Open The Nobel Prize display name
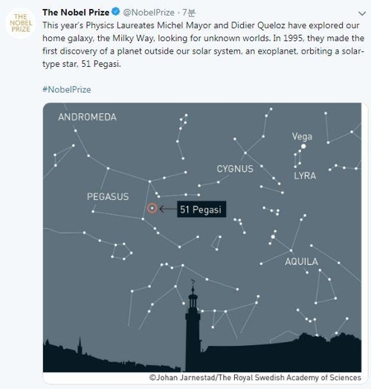The image size is (371, 389). coord(76,12)
